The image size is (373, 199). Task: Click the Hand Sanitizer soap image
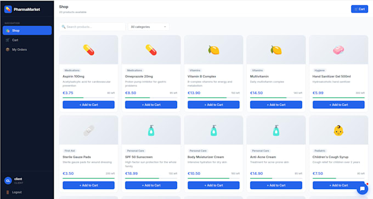pyautogui.click(x=338, y=50)
